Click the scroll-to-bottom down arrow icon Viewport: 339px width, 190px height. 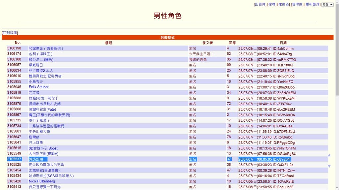[x=329, y=166]
